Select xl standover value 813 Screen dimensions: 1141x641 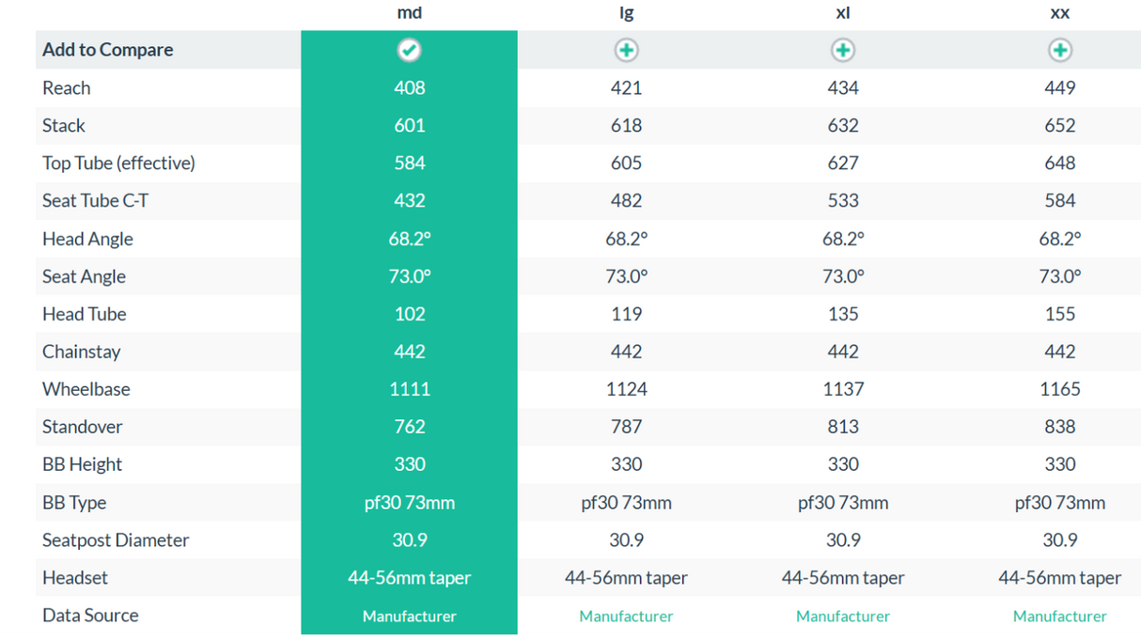tap(843, 427)
